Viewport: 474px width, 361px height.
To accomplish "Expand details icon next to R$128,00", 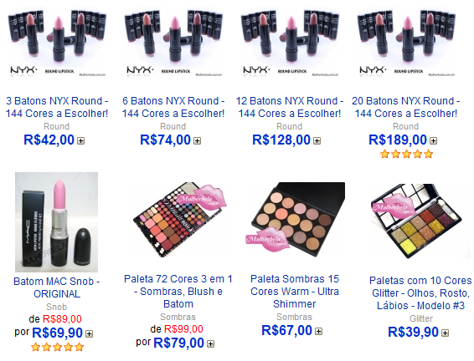I will 317,141.
